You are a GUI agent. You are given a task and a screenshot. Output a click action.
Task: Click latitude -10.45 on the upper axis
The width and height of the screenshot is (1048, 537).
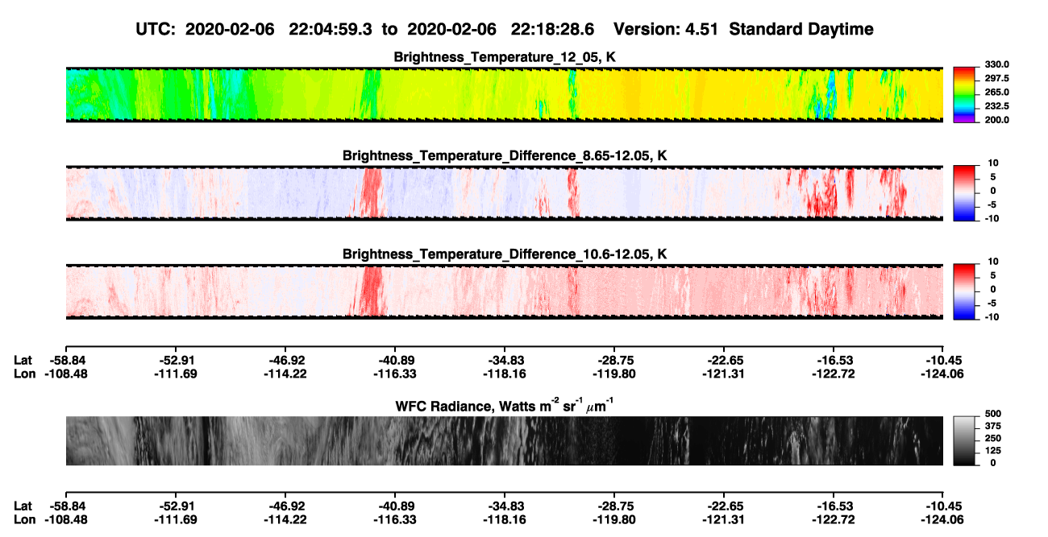944,361
